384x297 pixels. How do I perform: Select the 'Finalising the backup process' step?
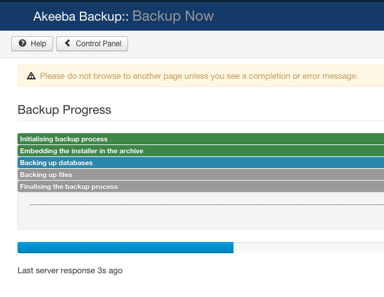201,186
